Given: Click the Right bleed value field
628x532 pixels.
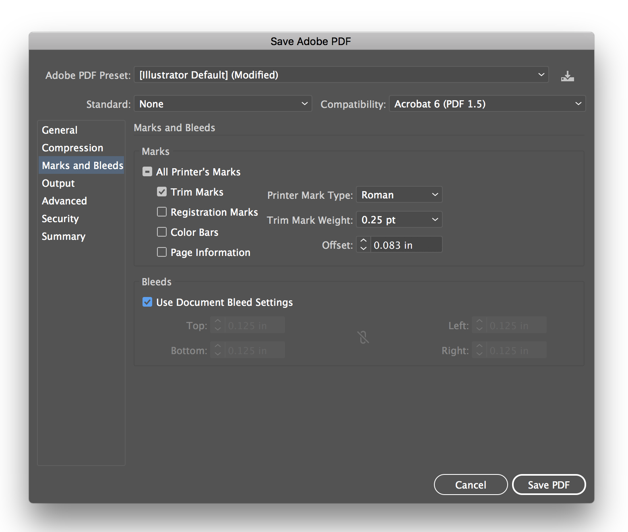Looking at the screenshot, I should point(516,350).
